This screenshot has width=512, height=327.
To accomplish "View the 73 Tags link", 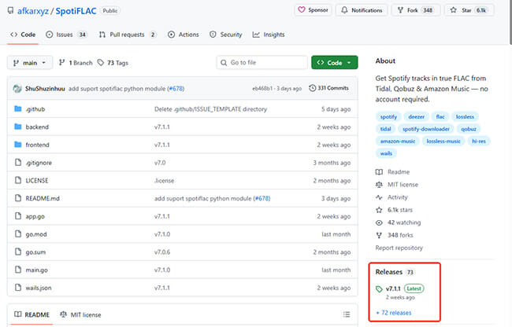I will coord(113,63).
